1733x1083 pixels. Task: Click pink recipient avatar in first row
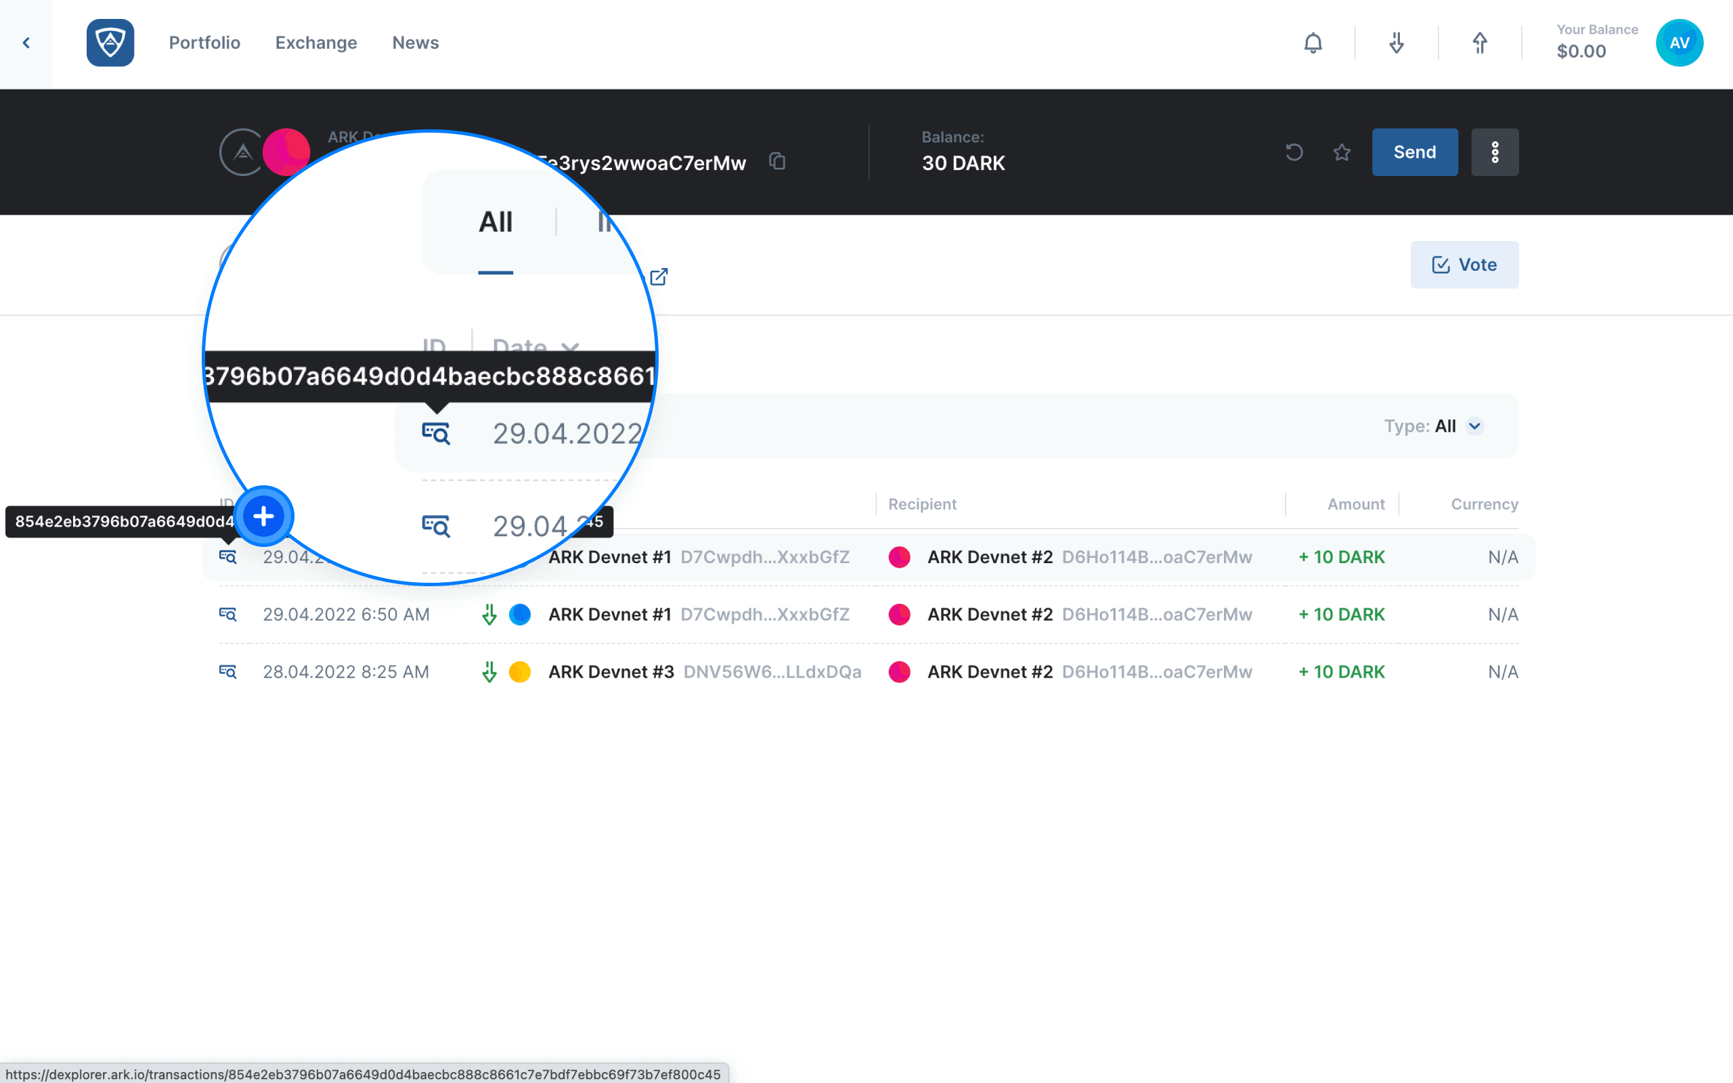pos(900,556)
